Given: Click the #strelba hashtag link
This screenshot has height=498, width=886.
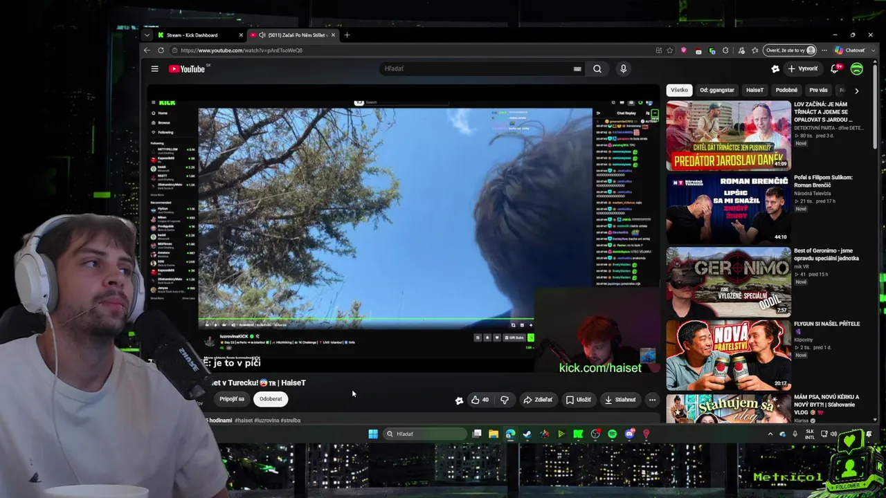Looking at the screenshot, I should [x=291, y=421].
